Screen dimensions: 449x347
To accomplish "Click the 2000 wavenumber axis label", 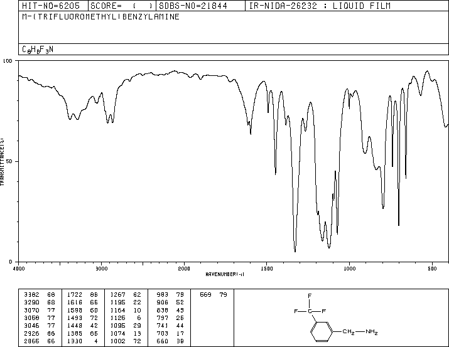I will pos(184,269).
